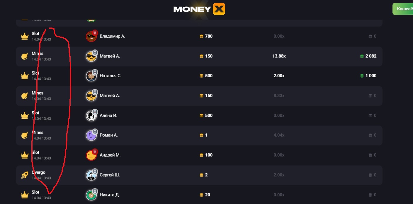Screen dimensions: 413x204
Task: Click the MONEY X logo
Action: [199, 9]
